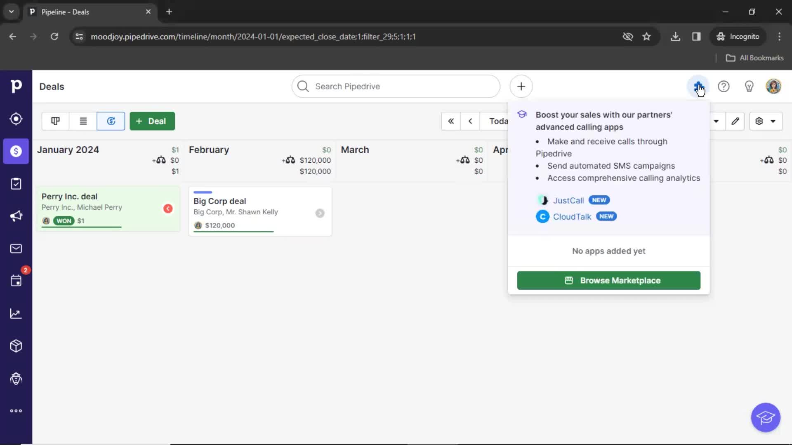Click the Products sidebar icon
This screenshot has width=792, height=445.
pyautogui.click(x=16, y=346)
